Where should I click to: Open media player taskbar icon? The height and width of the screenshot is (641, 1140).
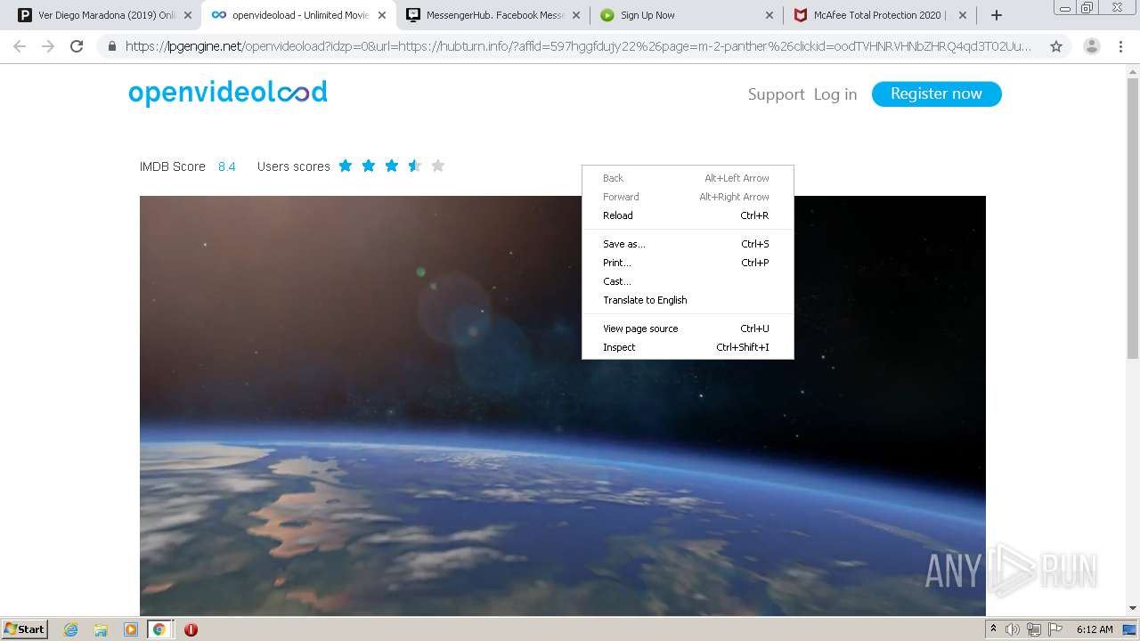tap(131, 629)
